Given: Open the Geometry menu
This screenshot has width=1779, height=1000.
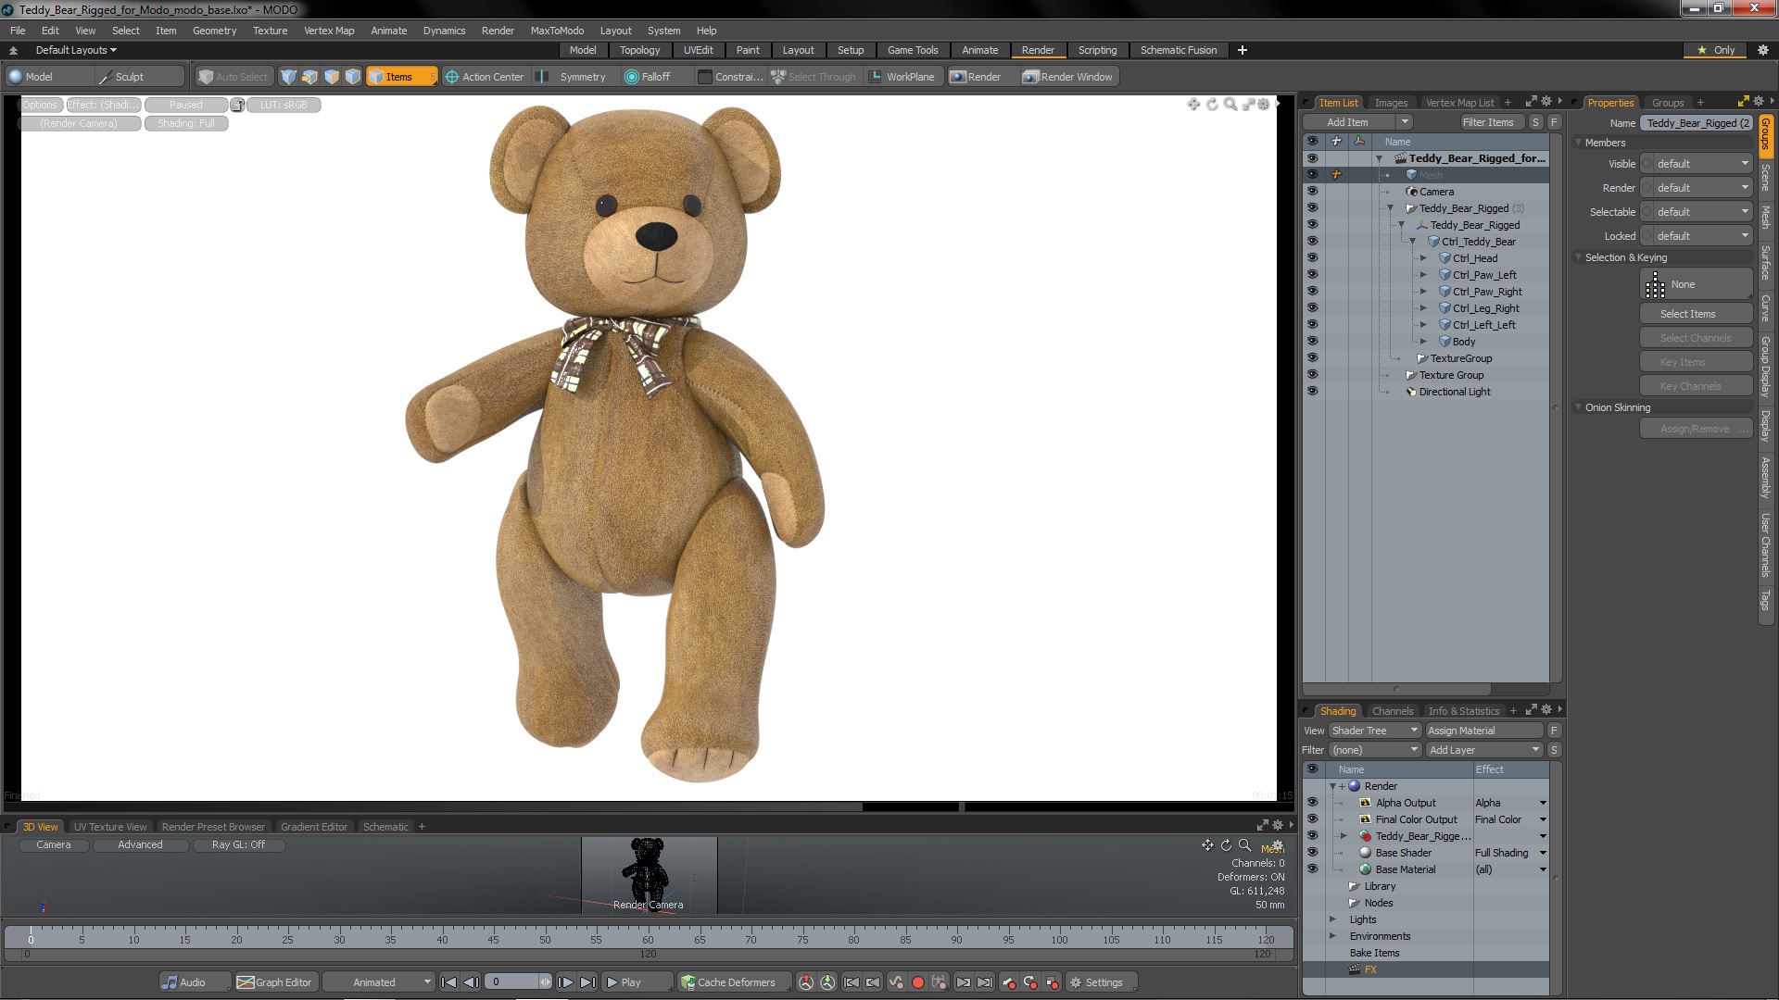Looking at the screenshot, I should pyautogui.click(x=214, y=31).
